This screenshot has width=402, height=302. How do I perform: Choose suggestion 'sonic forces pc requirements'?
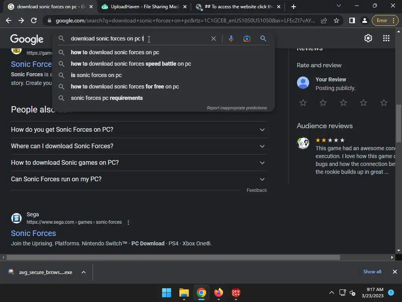click(x=164, y=98)
